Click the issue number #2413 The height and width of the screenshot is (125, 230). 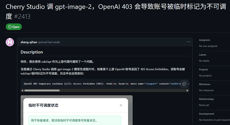pyautogui.click(x=22, y=16)
